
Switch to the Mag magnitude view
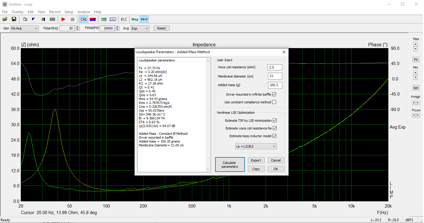click(x=135, y=19)
